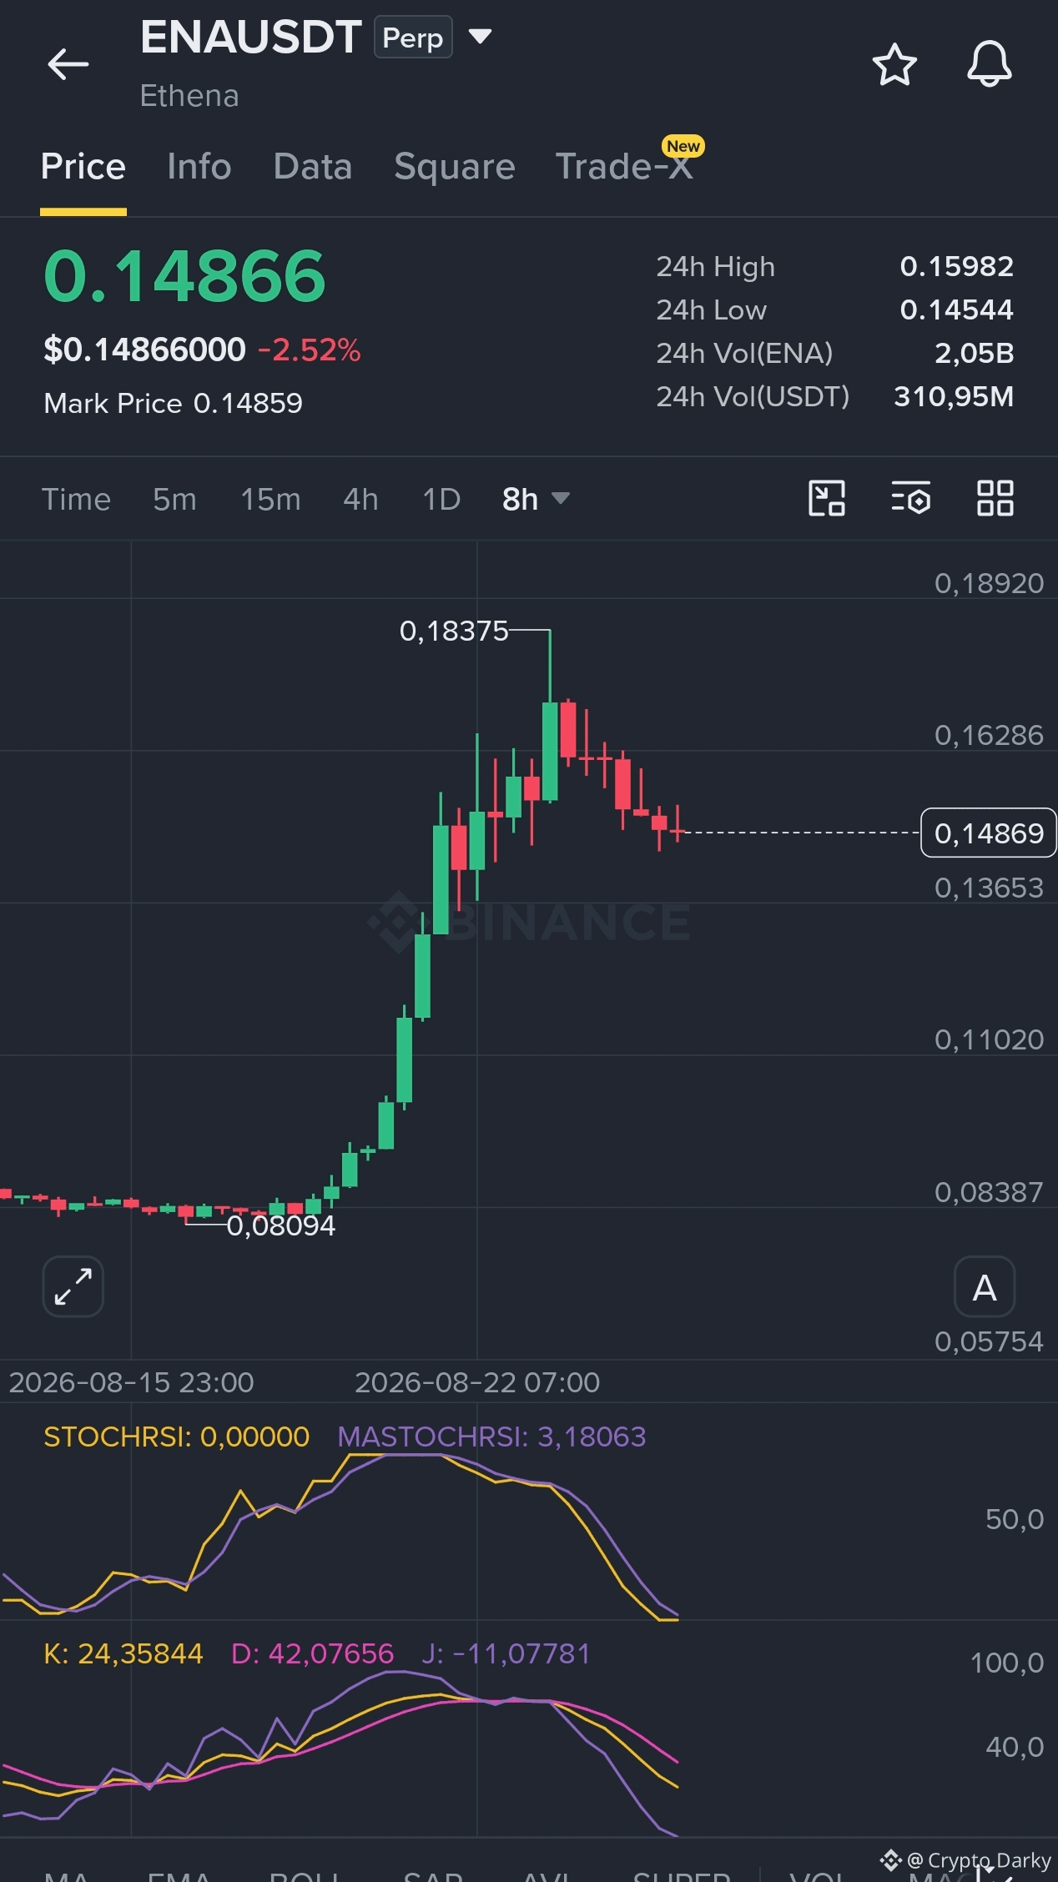
Task: Tap the J: -11,07781 KDJ value
Action: click(x=506, y=1653)
